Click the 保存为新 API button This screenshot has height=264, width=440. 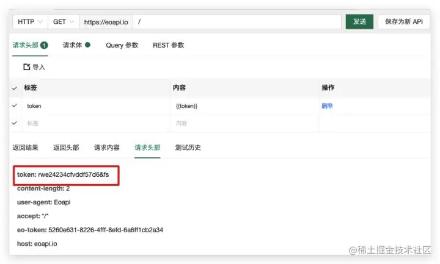point(404,21)
